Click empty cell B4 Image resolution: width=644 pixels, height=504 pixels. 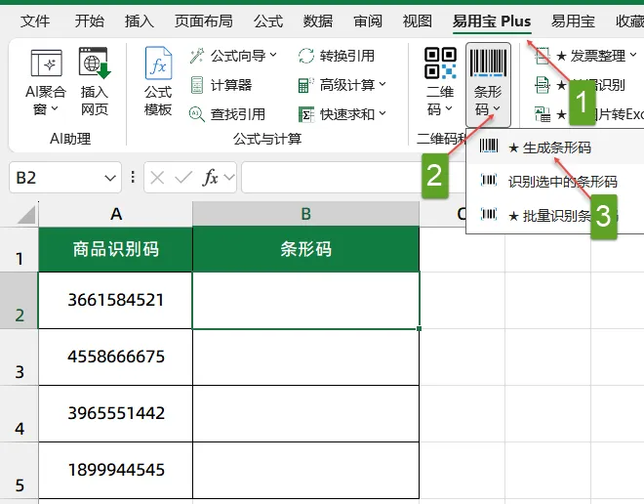click(306, 414)
